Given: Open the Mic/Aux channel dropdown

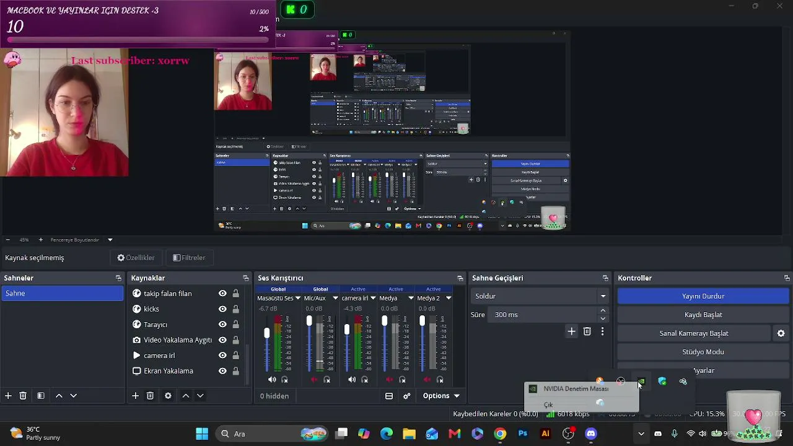Looking at the screenshot, I should point(335,298).
